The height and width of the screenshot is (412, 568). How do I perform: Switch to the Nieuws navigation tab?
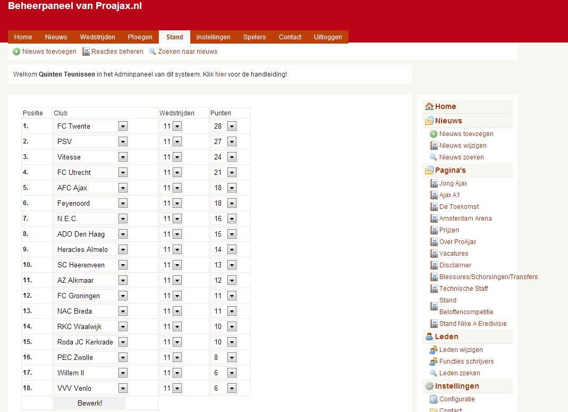(x=56, y=37)
